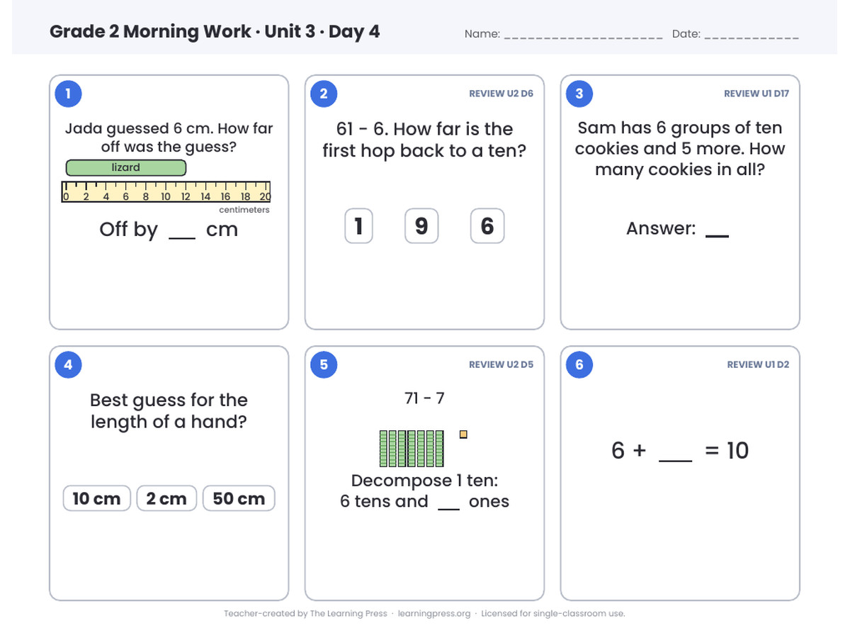The image size is (850, 638).
Task: Click the green tens blocks picture
Action: tap(412, 449)
